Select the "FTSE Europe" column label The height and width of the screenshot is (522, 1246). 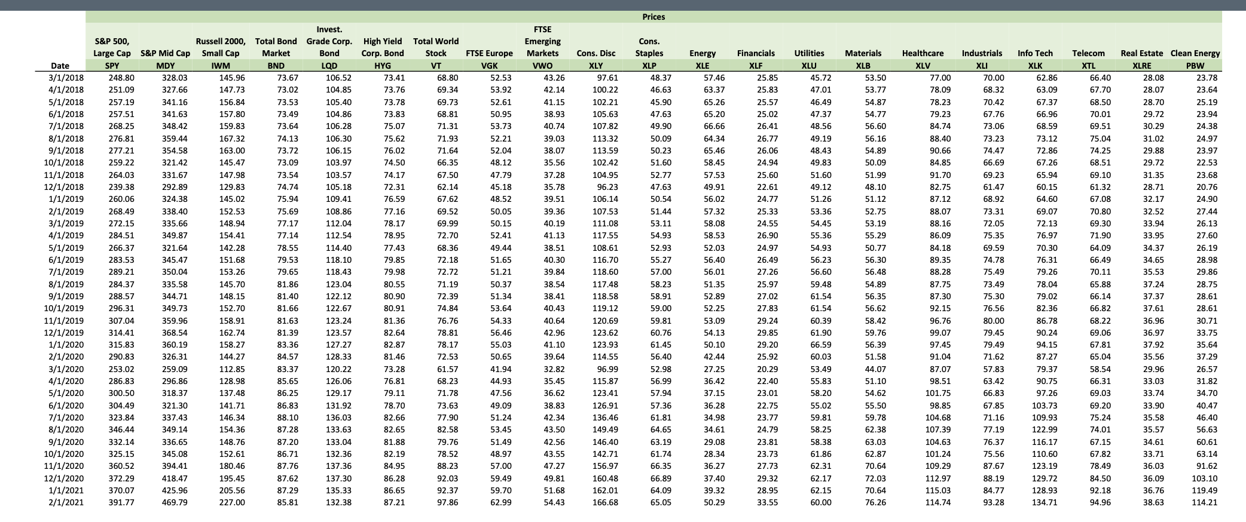pos(489,53)
